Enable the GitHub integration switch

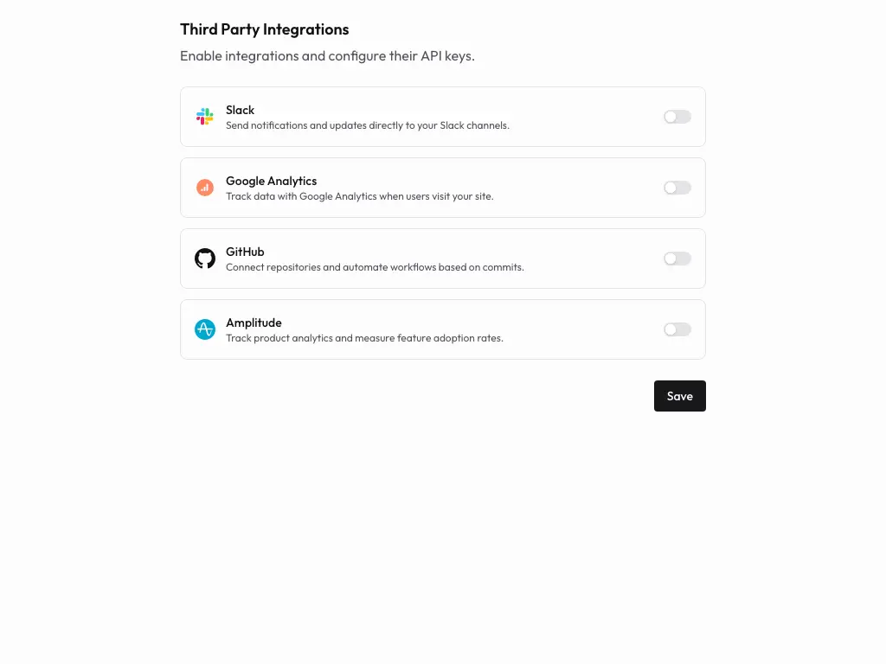pos(677,258)
